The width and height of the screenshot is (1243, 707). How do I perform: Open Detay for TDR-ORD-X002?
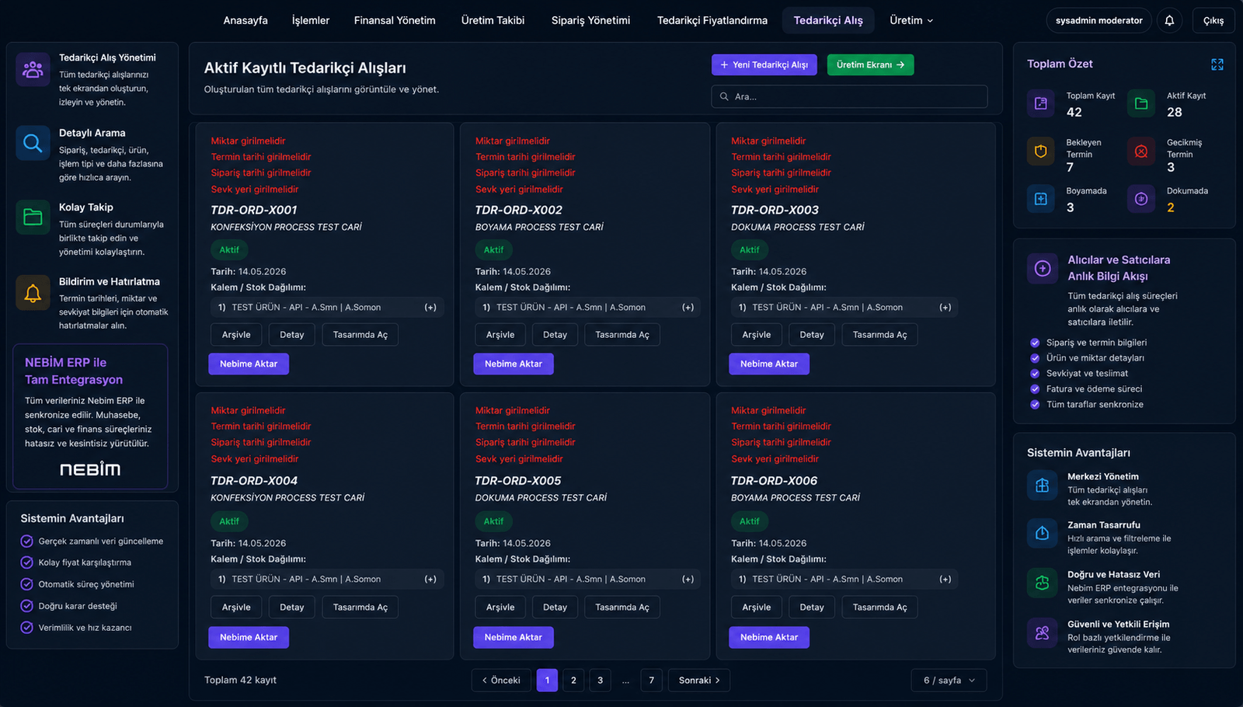[x=555, y=335]
